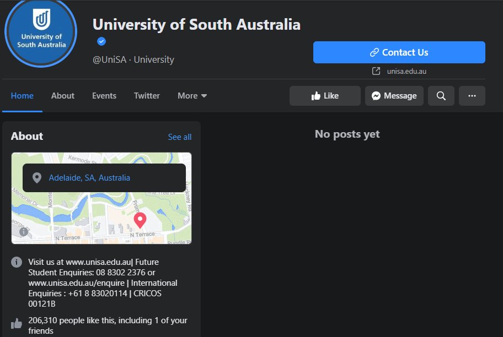Click the info icon next to visit details

click(x=16, y=262)
